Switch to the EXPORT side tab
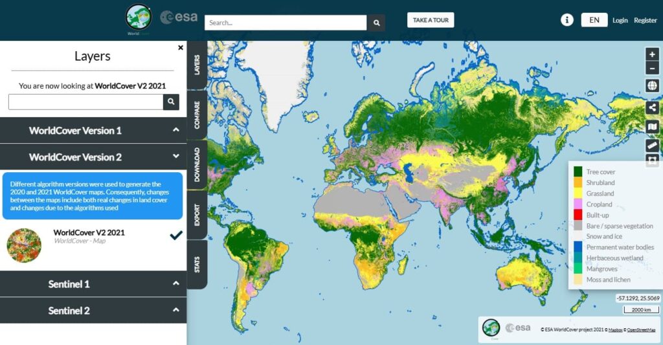 pyautogui.click(x=197, y=215)
